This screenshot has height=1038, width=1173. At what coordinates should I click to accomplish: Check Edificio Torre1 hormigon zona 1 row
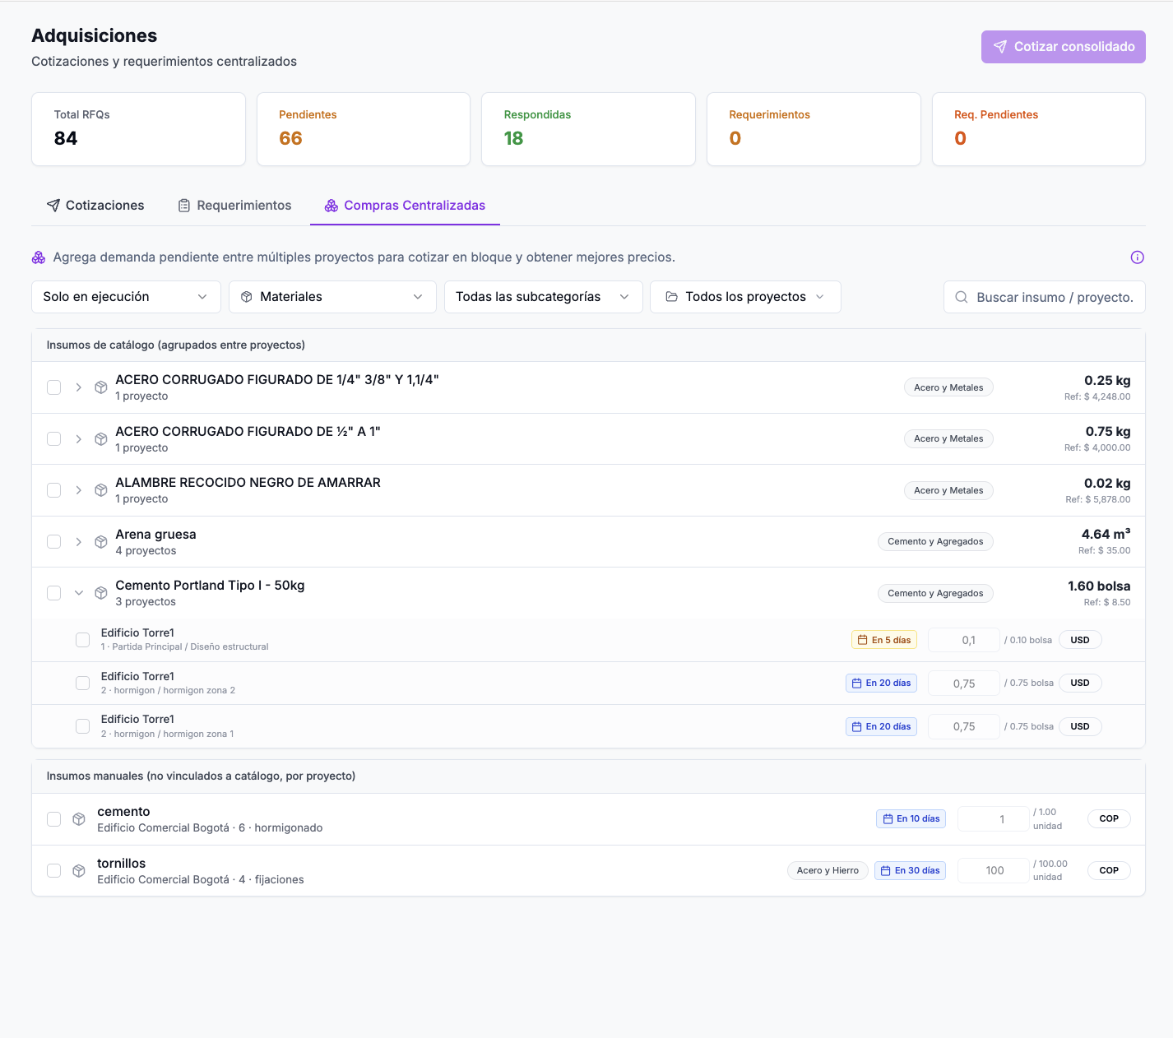click(x=83, y=726)
